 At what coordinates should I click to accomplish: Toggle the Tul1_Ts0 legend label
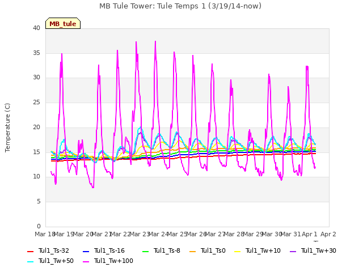click(213, 250)
